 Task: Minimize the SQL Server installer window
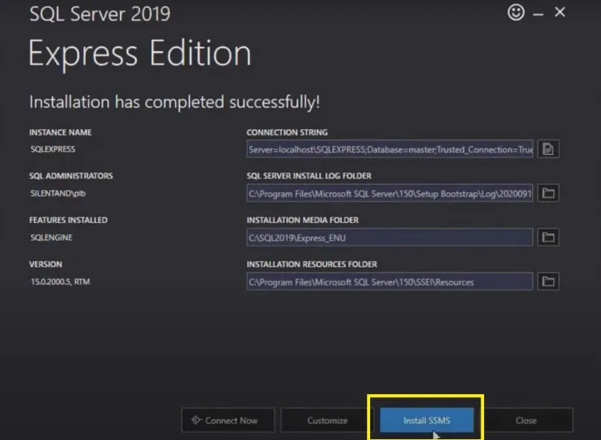538,13
